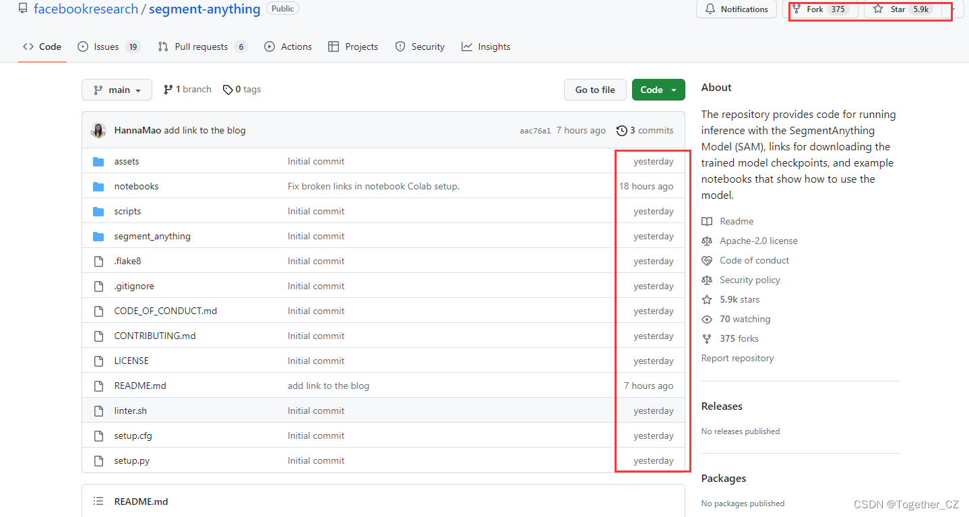This screenshot has width=969, height=517.
Task: Click the setup.py file icon
Action: coord(98,461)
